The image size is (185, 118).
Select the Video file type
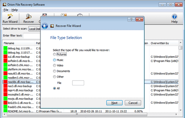point(58,65)
